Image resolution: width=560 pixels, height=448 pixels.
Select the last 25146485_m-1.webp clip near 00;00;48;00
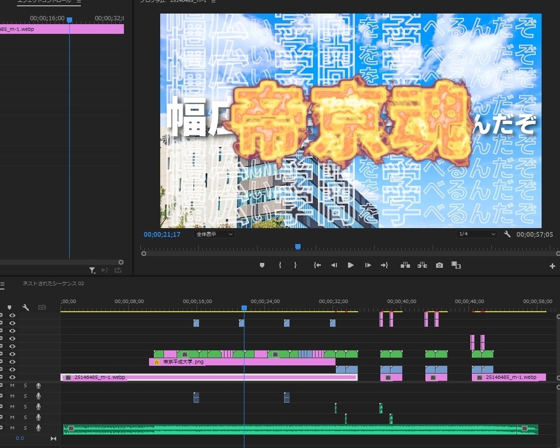(509, 377)
